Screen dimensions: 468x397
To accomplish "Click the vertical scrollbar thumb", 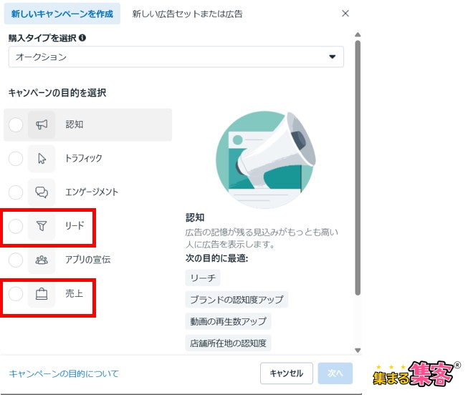I will tap(358, 167).
